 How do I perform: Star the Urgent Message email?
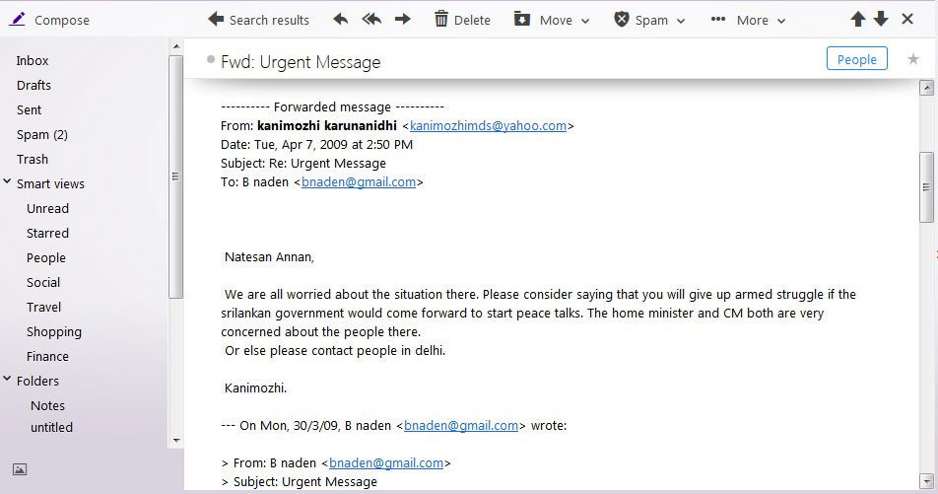click(x=913, y=59)
